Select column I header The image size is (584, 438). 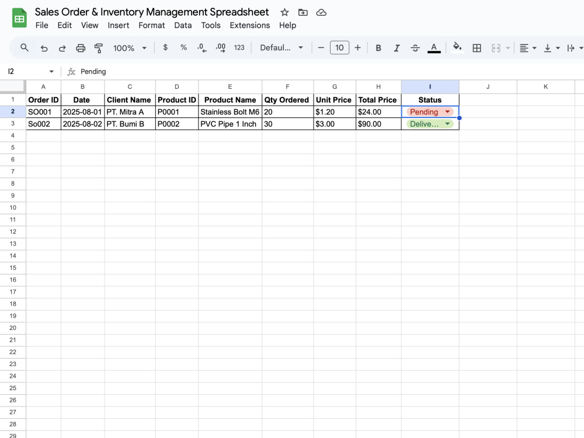tap(430, 87)
